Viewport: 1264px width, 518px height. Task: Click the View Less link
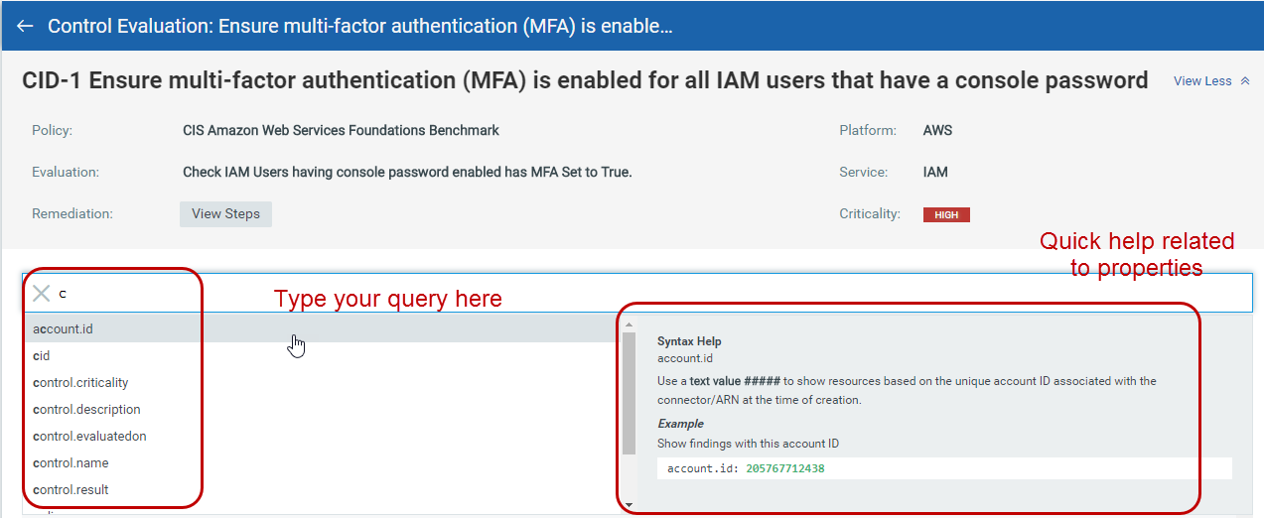point(1202,81)
